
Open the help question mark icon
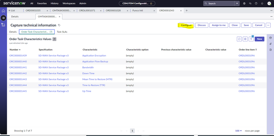[256, 4]
